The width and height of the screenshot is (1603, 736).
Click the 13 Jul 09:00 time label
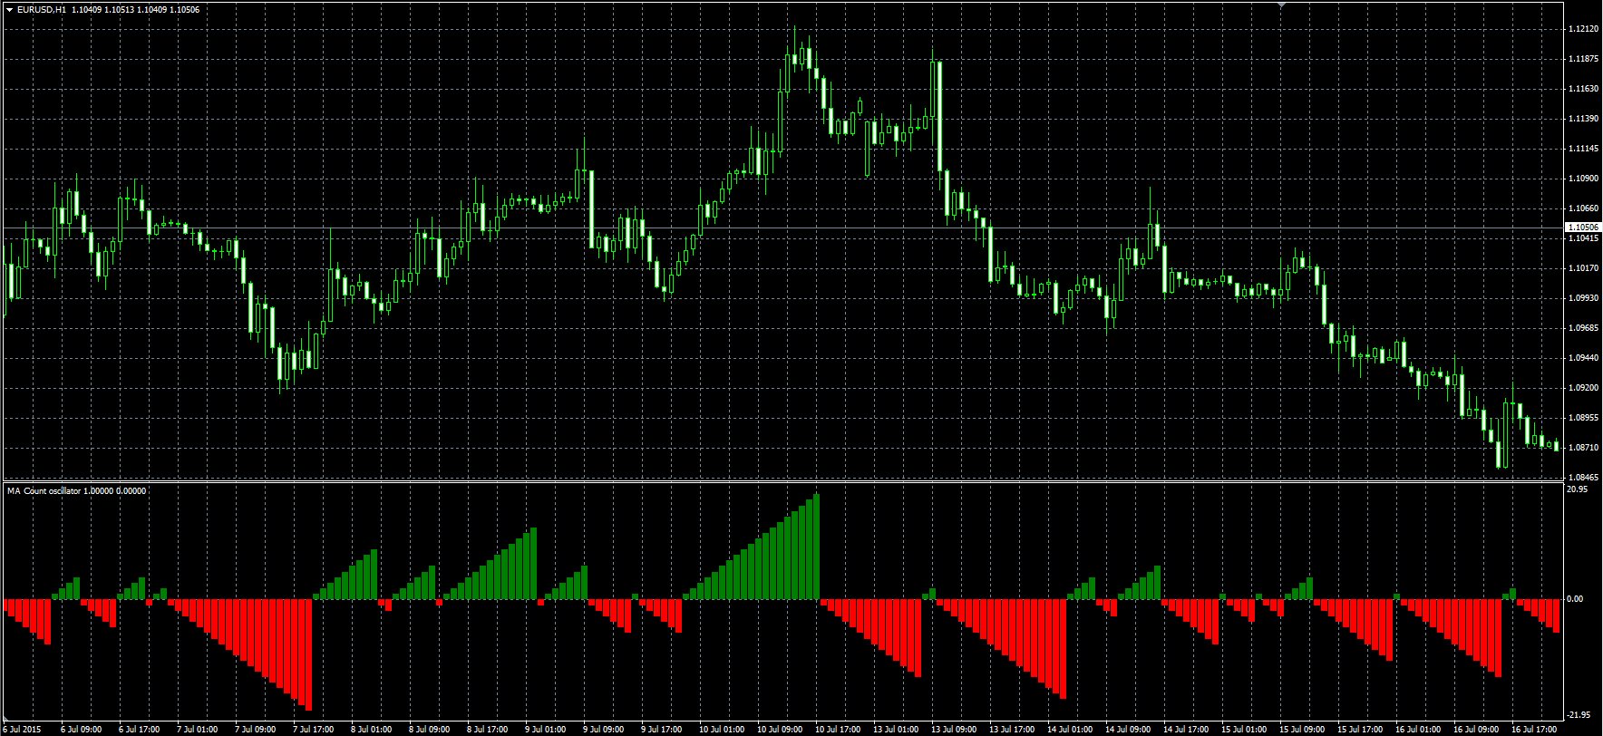(954, 730)
